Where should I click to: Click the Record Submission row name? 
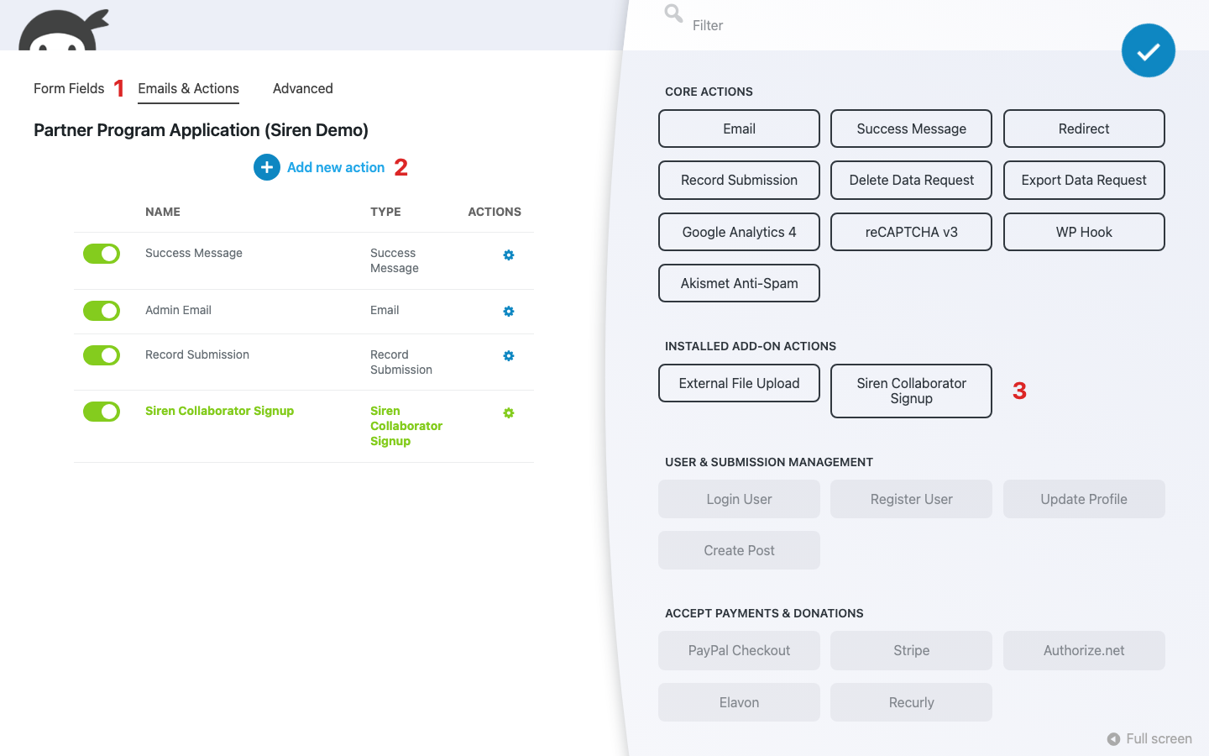[197, 354]
